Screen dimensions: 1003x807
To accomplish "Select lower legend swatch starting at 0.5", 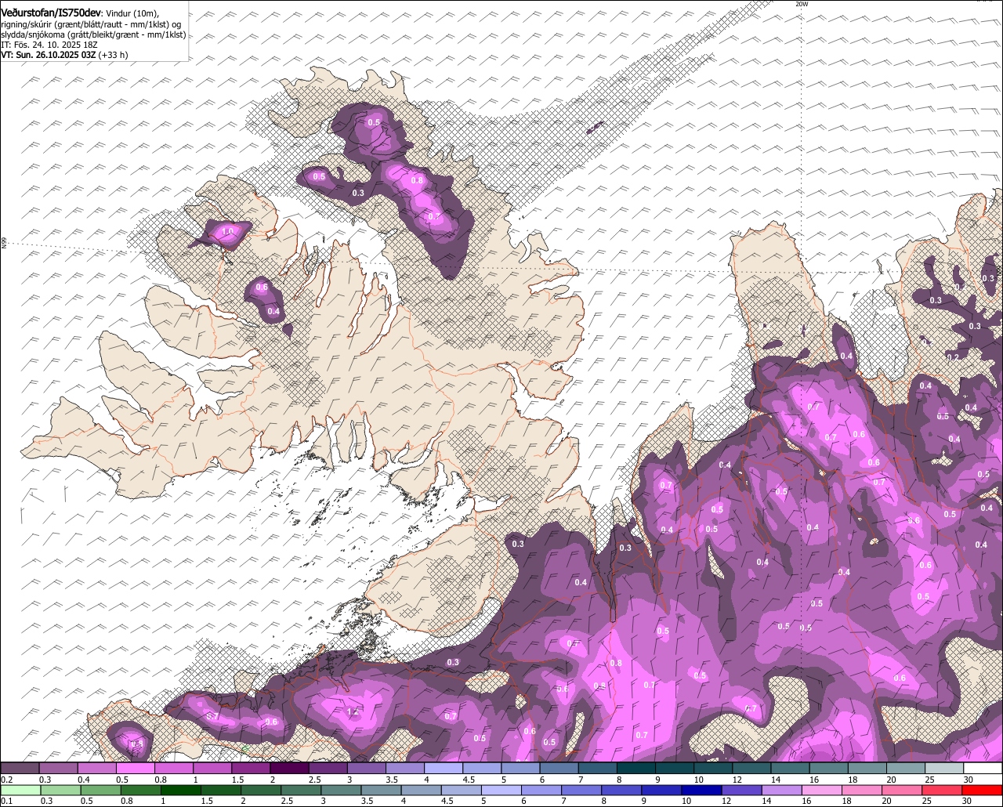I will pos(100,791).
